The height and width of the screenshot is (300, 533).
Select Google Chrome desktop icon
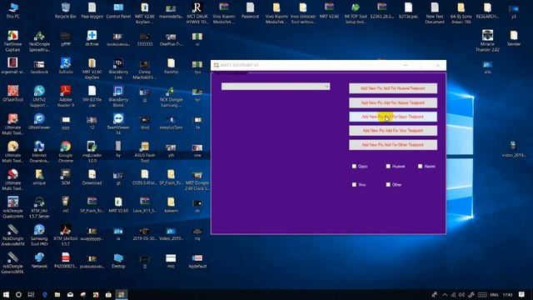pos(66,152)
